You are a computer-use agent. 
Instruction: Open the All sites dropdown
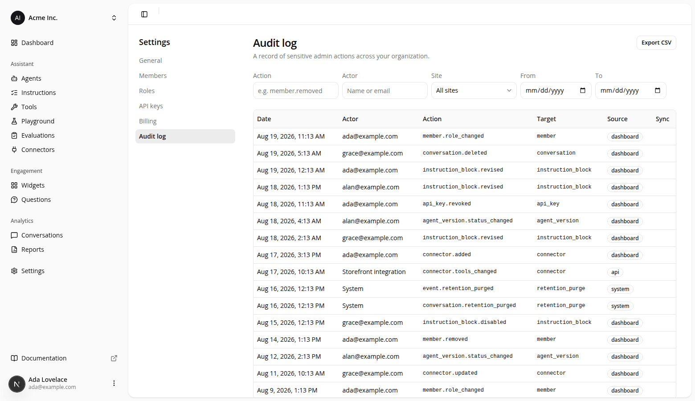[474, 90]
